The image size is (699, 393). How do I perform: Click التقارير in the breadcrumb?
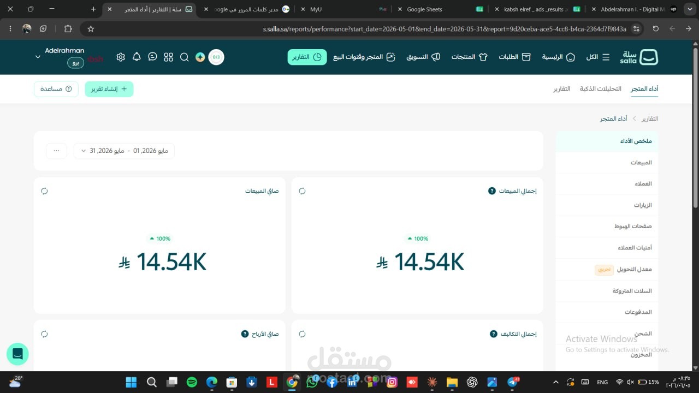pyautogui.click(x=649, y=118)
